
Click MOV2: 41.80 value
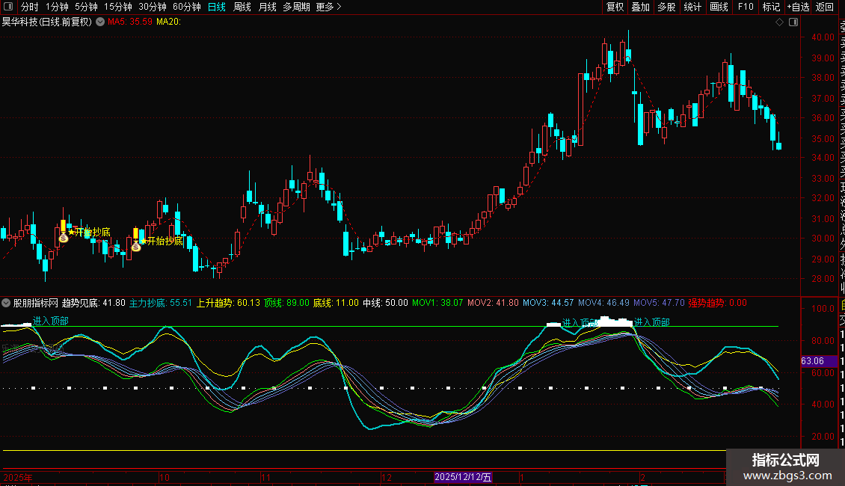493,303
